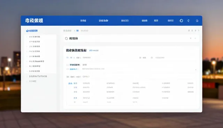Click the white app logo title in blue header

[x=34, y=21]
